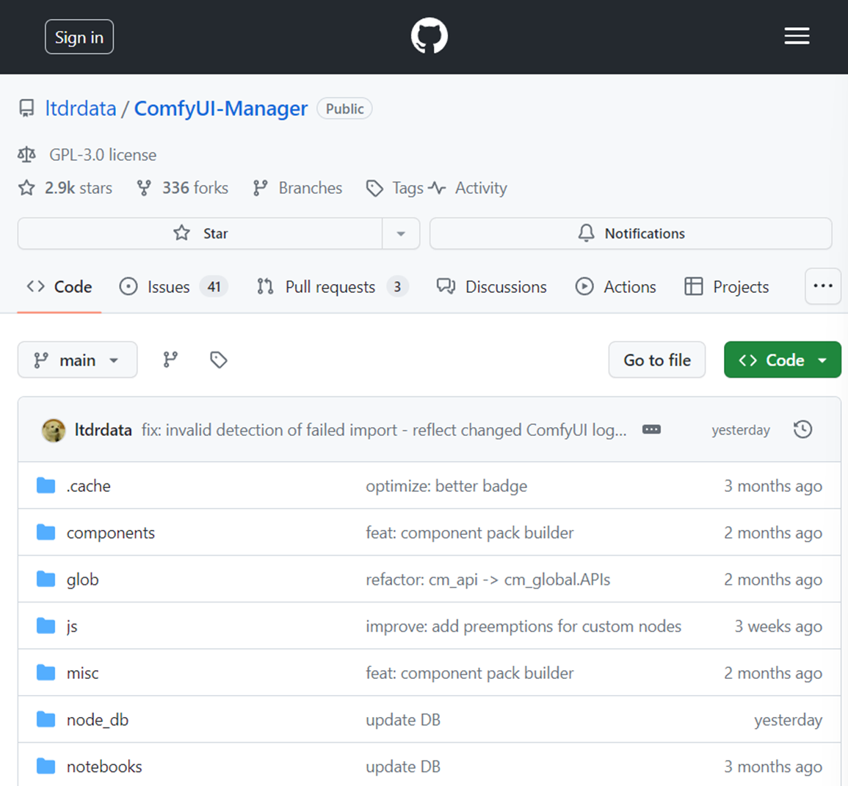848x786 pixels.
Task: Open commit 'improve: add preemptions for custom nodes'
Action: click(x=523, y=627)
